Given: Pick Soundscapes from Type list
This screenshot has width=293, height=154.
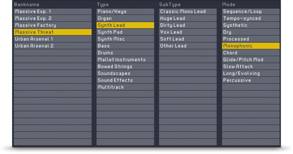Looking at the screenshot, I should pyautogui.click(x=125, y=73).
